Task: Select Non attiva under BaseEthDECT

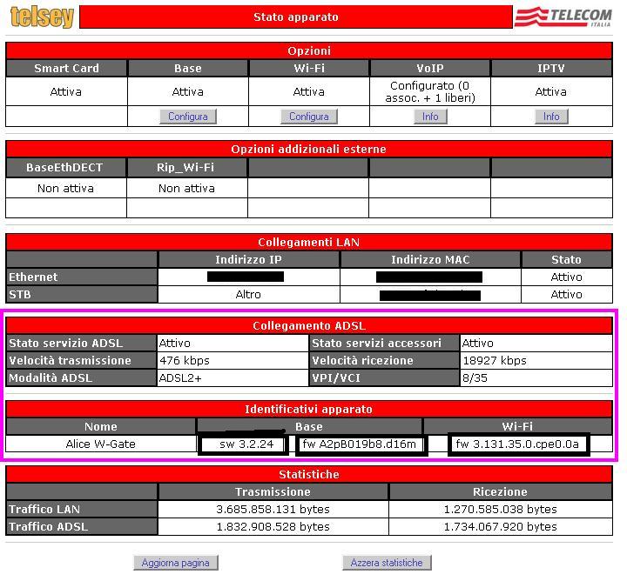Action: coord(65,188)
